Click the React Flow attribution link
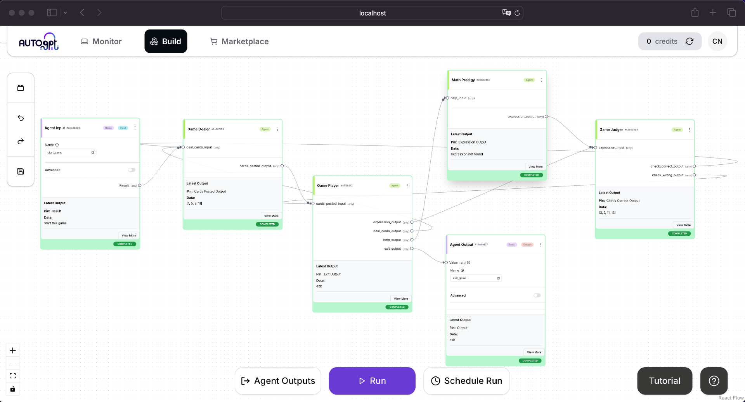 tap(731, 398)
